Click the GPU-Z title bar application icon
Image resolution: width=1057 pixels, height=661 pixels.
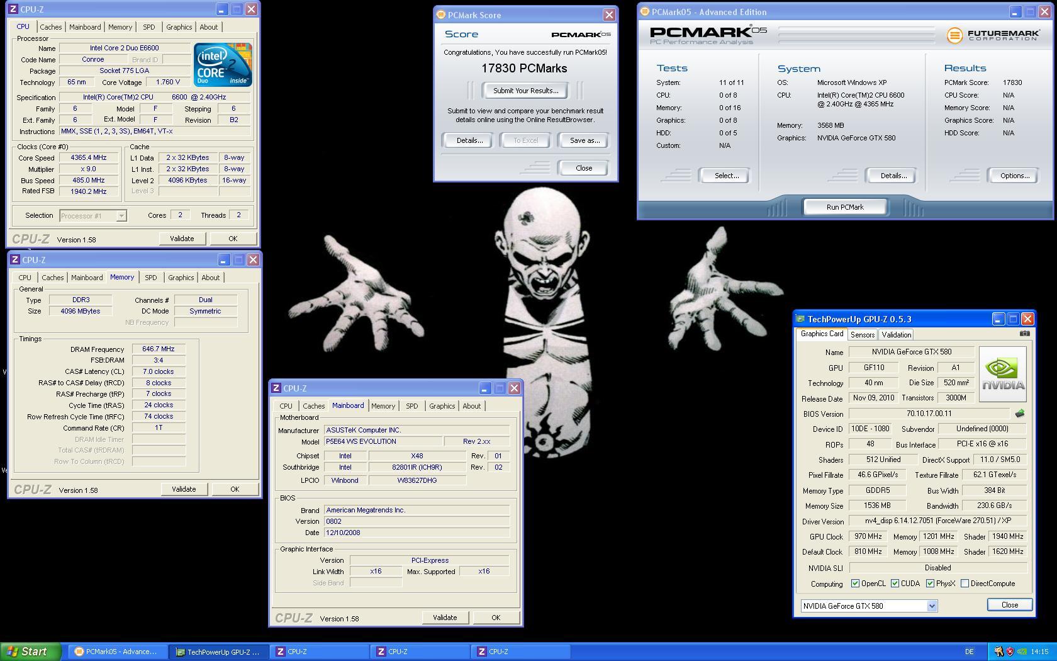[800, 319]
